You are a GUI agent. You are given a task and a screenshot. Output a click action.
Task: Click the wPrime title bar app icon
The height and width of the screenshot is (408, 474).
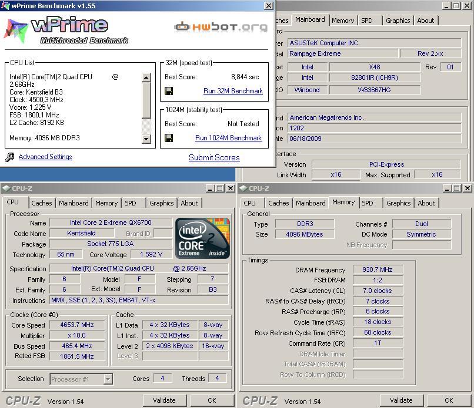coord(5,5)
